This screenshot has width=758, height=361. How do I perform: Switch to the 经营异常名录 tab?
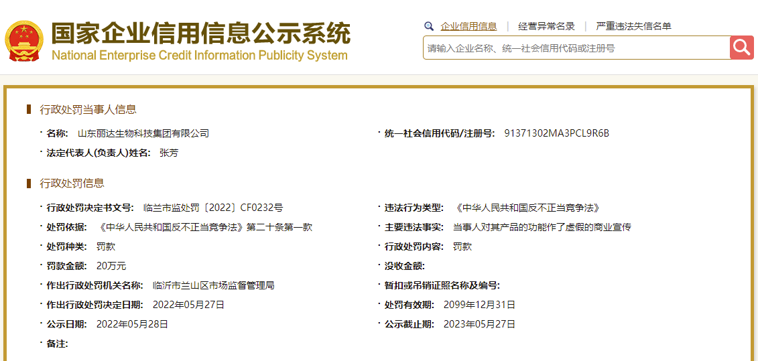[x=546, y=26]
